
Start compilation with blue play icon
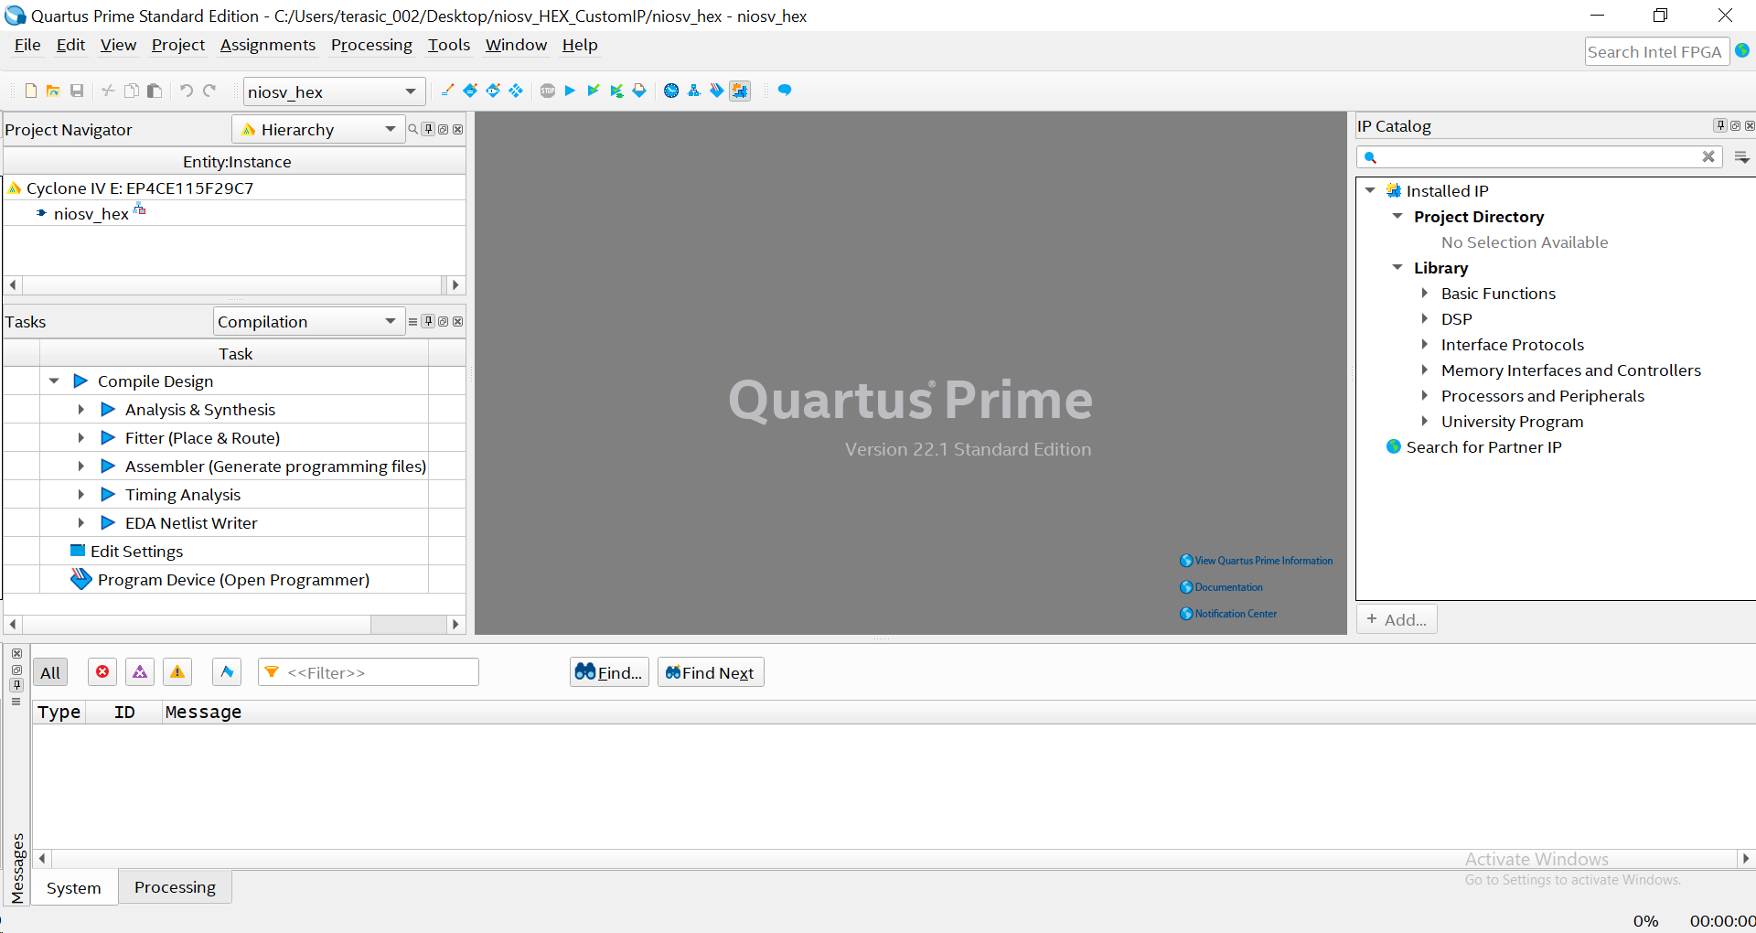(570, 91)
